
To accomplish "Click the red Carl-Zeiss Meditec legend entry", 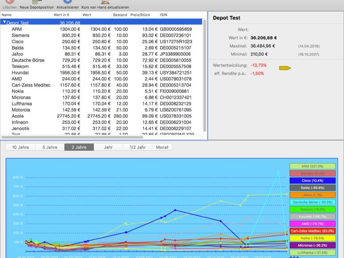I will [x=312, y=231].
